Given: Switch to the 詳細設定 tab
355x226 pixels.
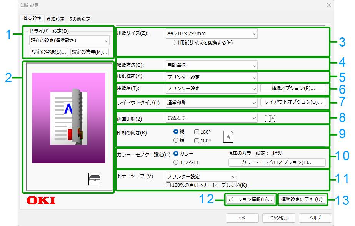Looking at the screenshot, I should click(55, 19).
